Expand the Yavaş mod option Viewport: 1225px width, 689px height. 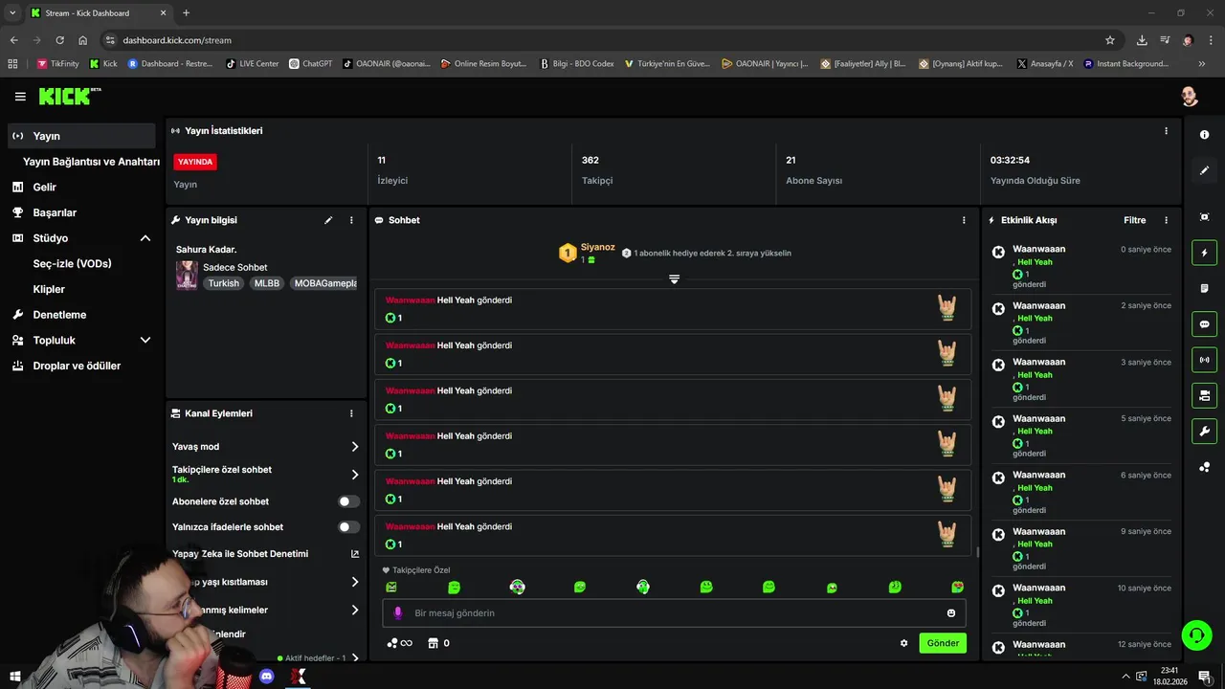point(355,447)
